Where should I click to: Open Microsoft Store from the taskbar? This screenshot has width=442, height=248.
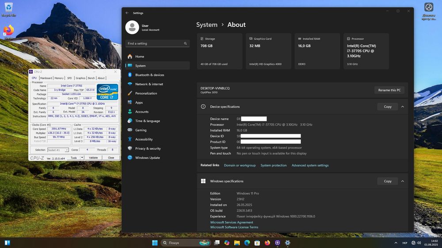257,243
